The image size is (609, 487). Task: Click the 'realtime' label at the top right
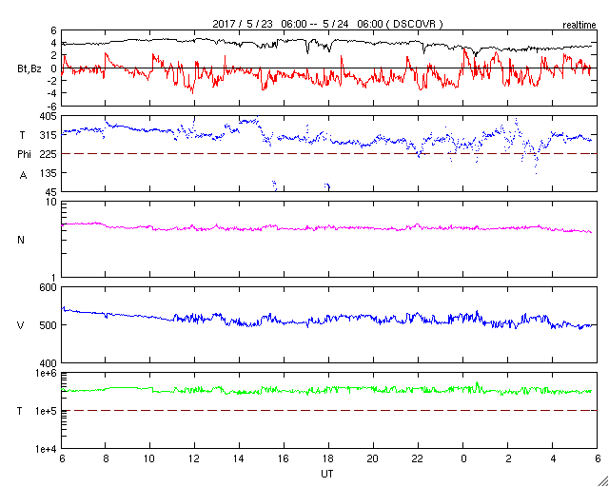[x=580, y=26]
